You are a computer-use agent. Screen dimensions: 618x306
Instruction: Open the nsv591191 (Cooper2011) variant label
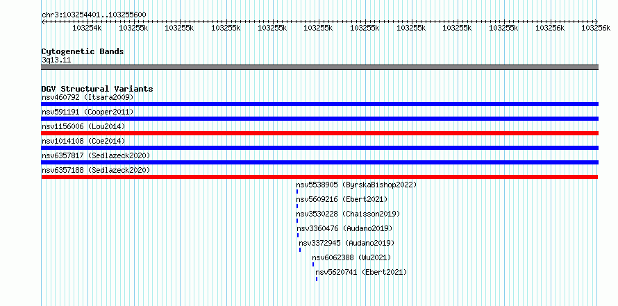pos(87,112)
